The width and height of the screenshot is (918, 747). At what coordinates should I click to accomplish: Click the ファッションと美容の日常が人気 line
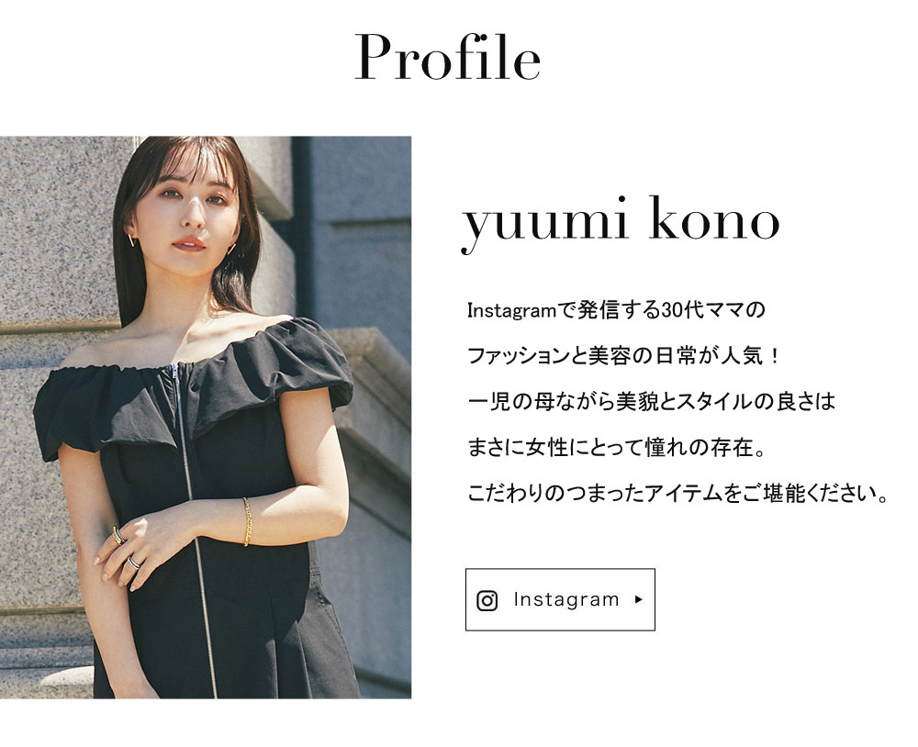623,355
